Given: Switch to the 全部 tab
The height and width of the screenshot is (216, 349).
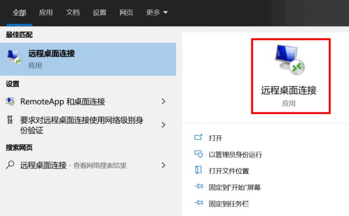Looking at the screenshot, I should tap(19, 13).
